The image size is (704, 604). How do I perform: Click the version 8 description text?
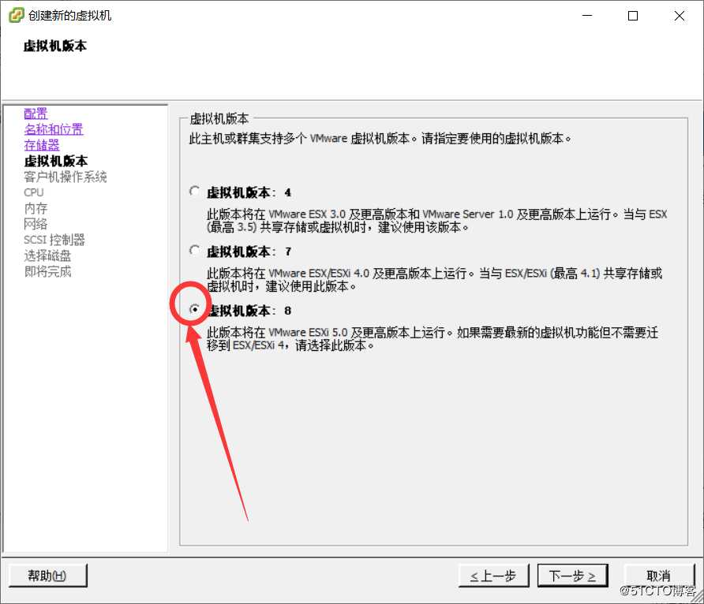[x=433, y=338]
